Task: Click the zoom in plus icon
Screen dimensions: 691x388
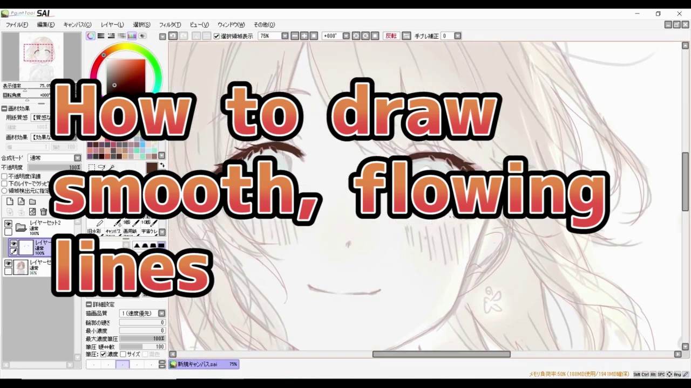Action: point(304,36)
